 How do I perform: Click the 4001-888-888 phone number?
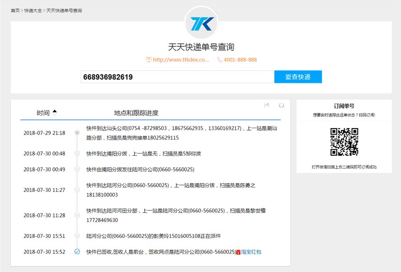[240, 60]
